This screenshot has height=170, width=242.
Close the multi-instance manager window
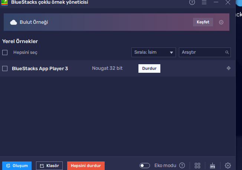(x=228, y=2)
